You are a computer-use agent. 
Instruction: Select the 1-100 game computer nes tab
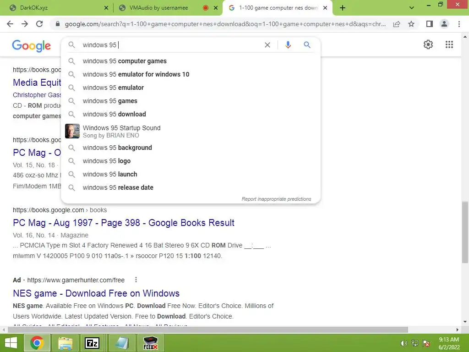(x=278, y=8)
